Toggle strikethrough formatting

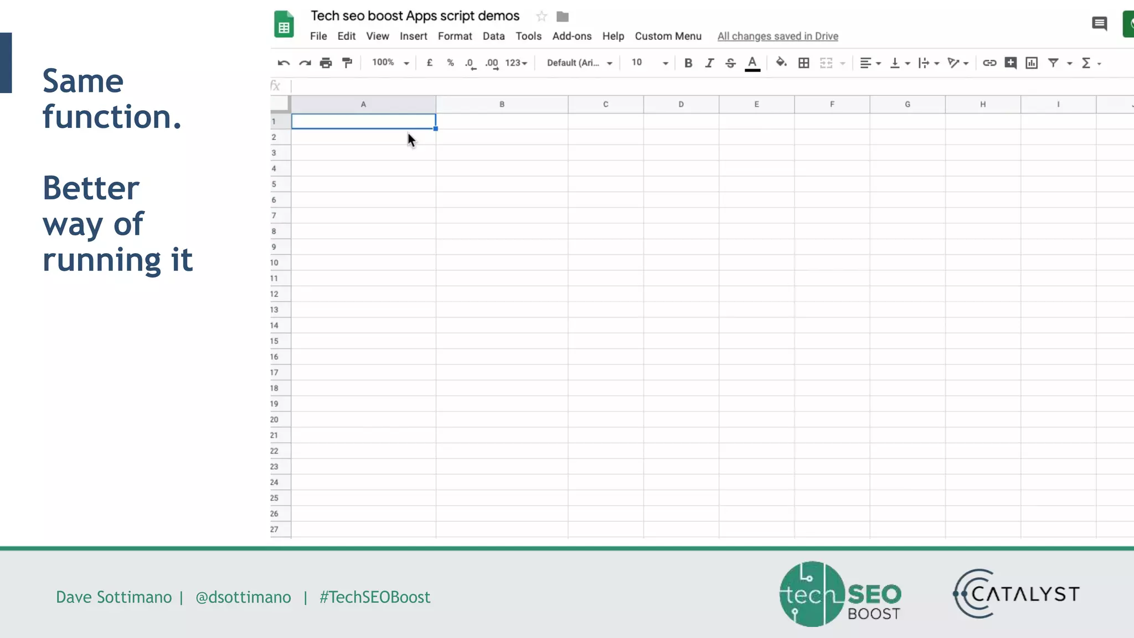pyautogui.click(x=730, y=63)
